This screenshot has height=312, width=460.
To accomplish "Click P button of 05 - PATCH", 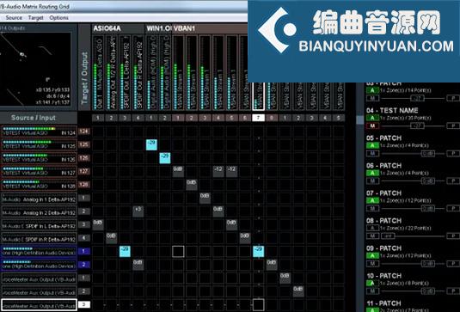I will (x=453, y=153).
